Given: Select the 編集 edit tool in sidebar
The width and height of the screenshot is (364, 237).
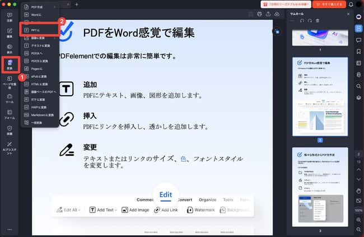Looking at the screenshot, I should tap(10, 33).
